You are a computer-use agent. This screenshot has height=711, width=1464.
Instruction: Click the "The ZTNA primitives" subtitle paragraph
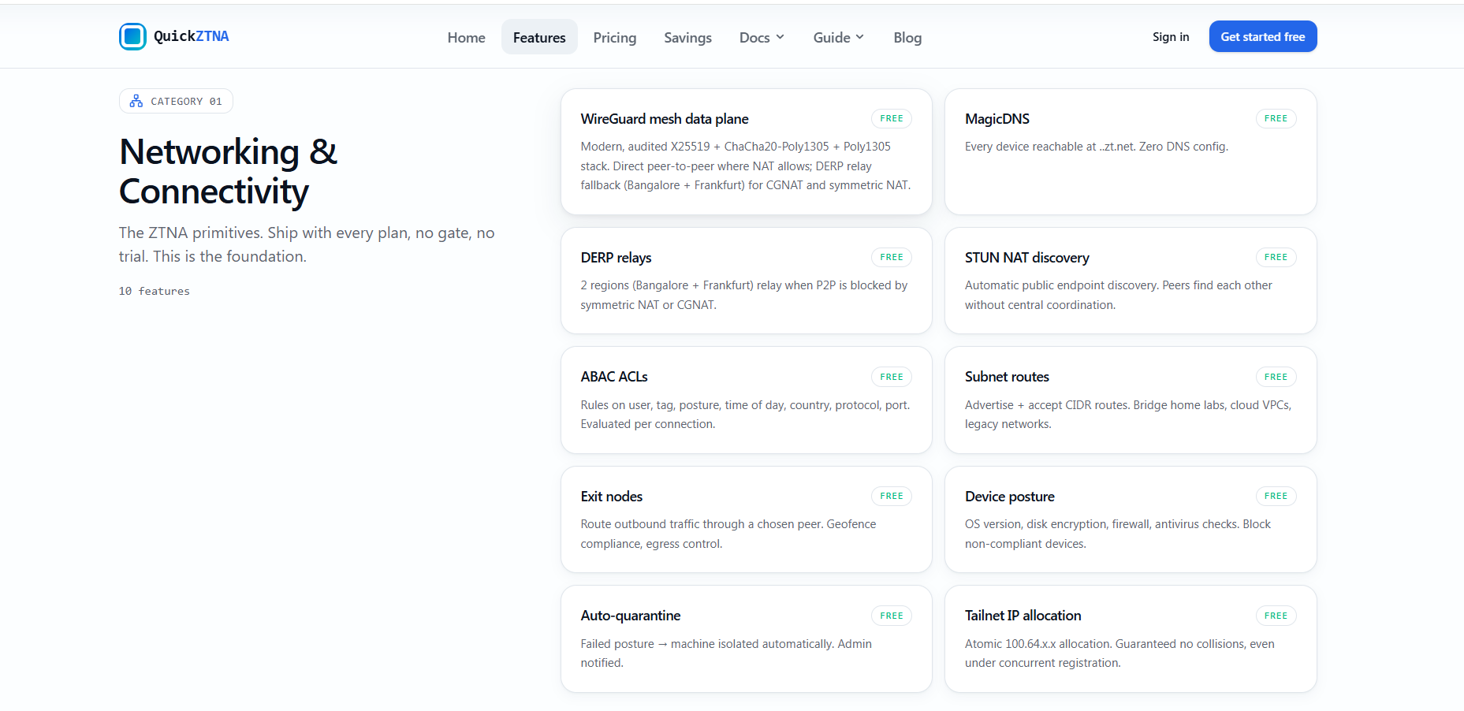[307, 244]
